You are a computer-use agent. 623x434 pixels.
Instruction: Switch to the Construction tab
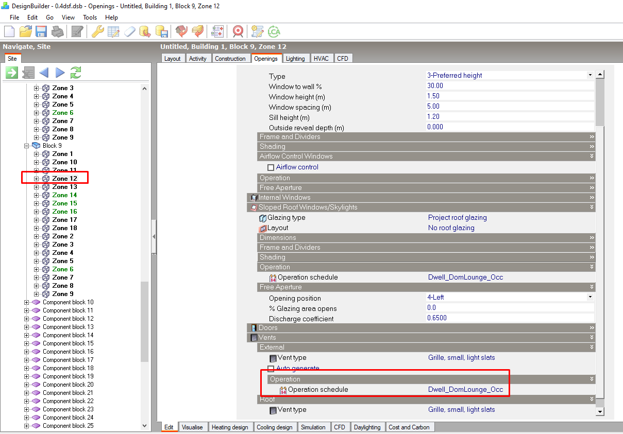click(230, 58)
